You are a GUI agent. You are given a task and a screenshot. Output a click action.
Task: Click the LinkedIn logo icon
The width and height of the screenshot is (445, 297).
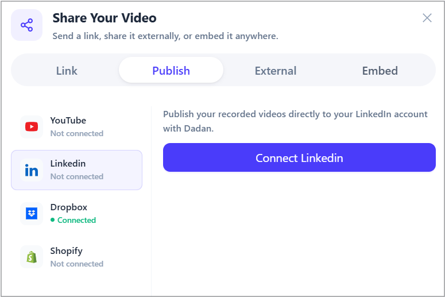32,170
